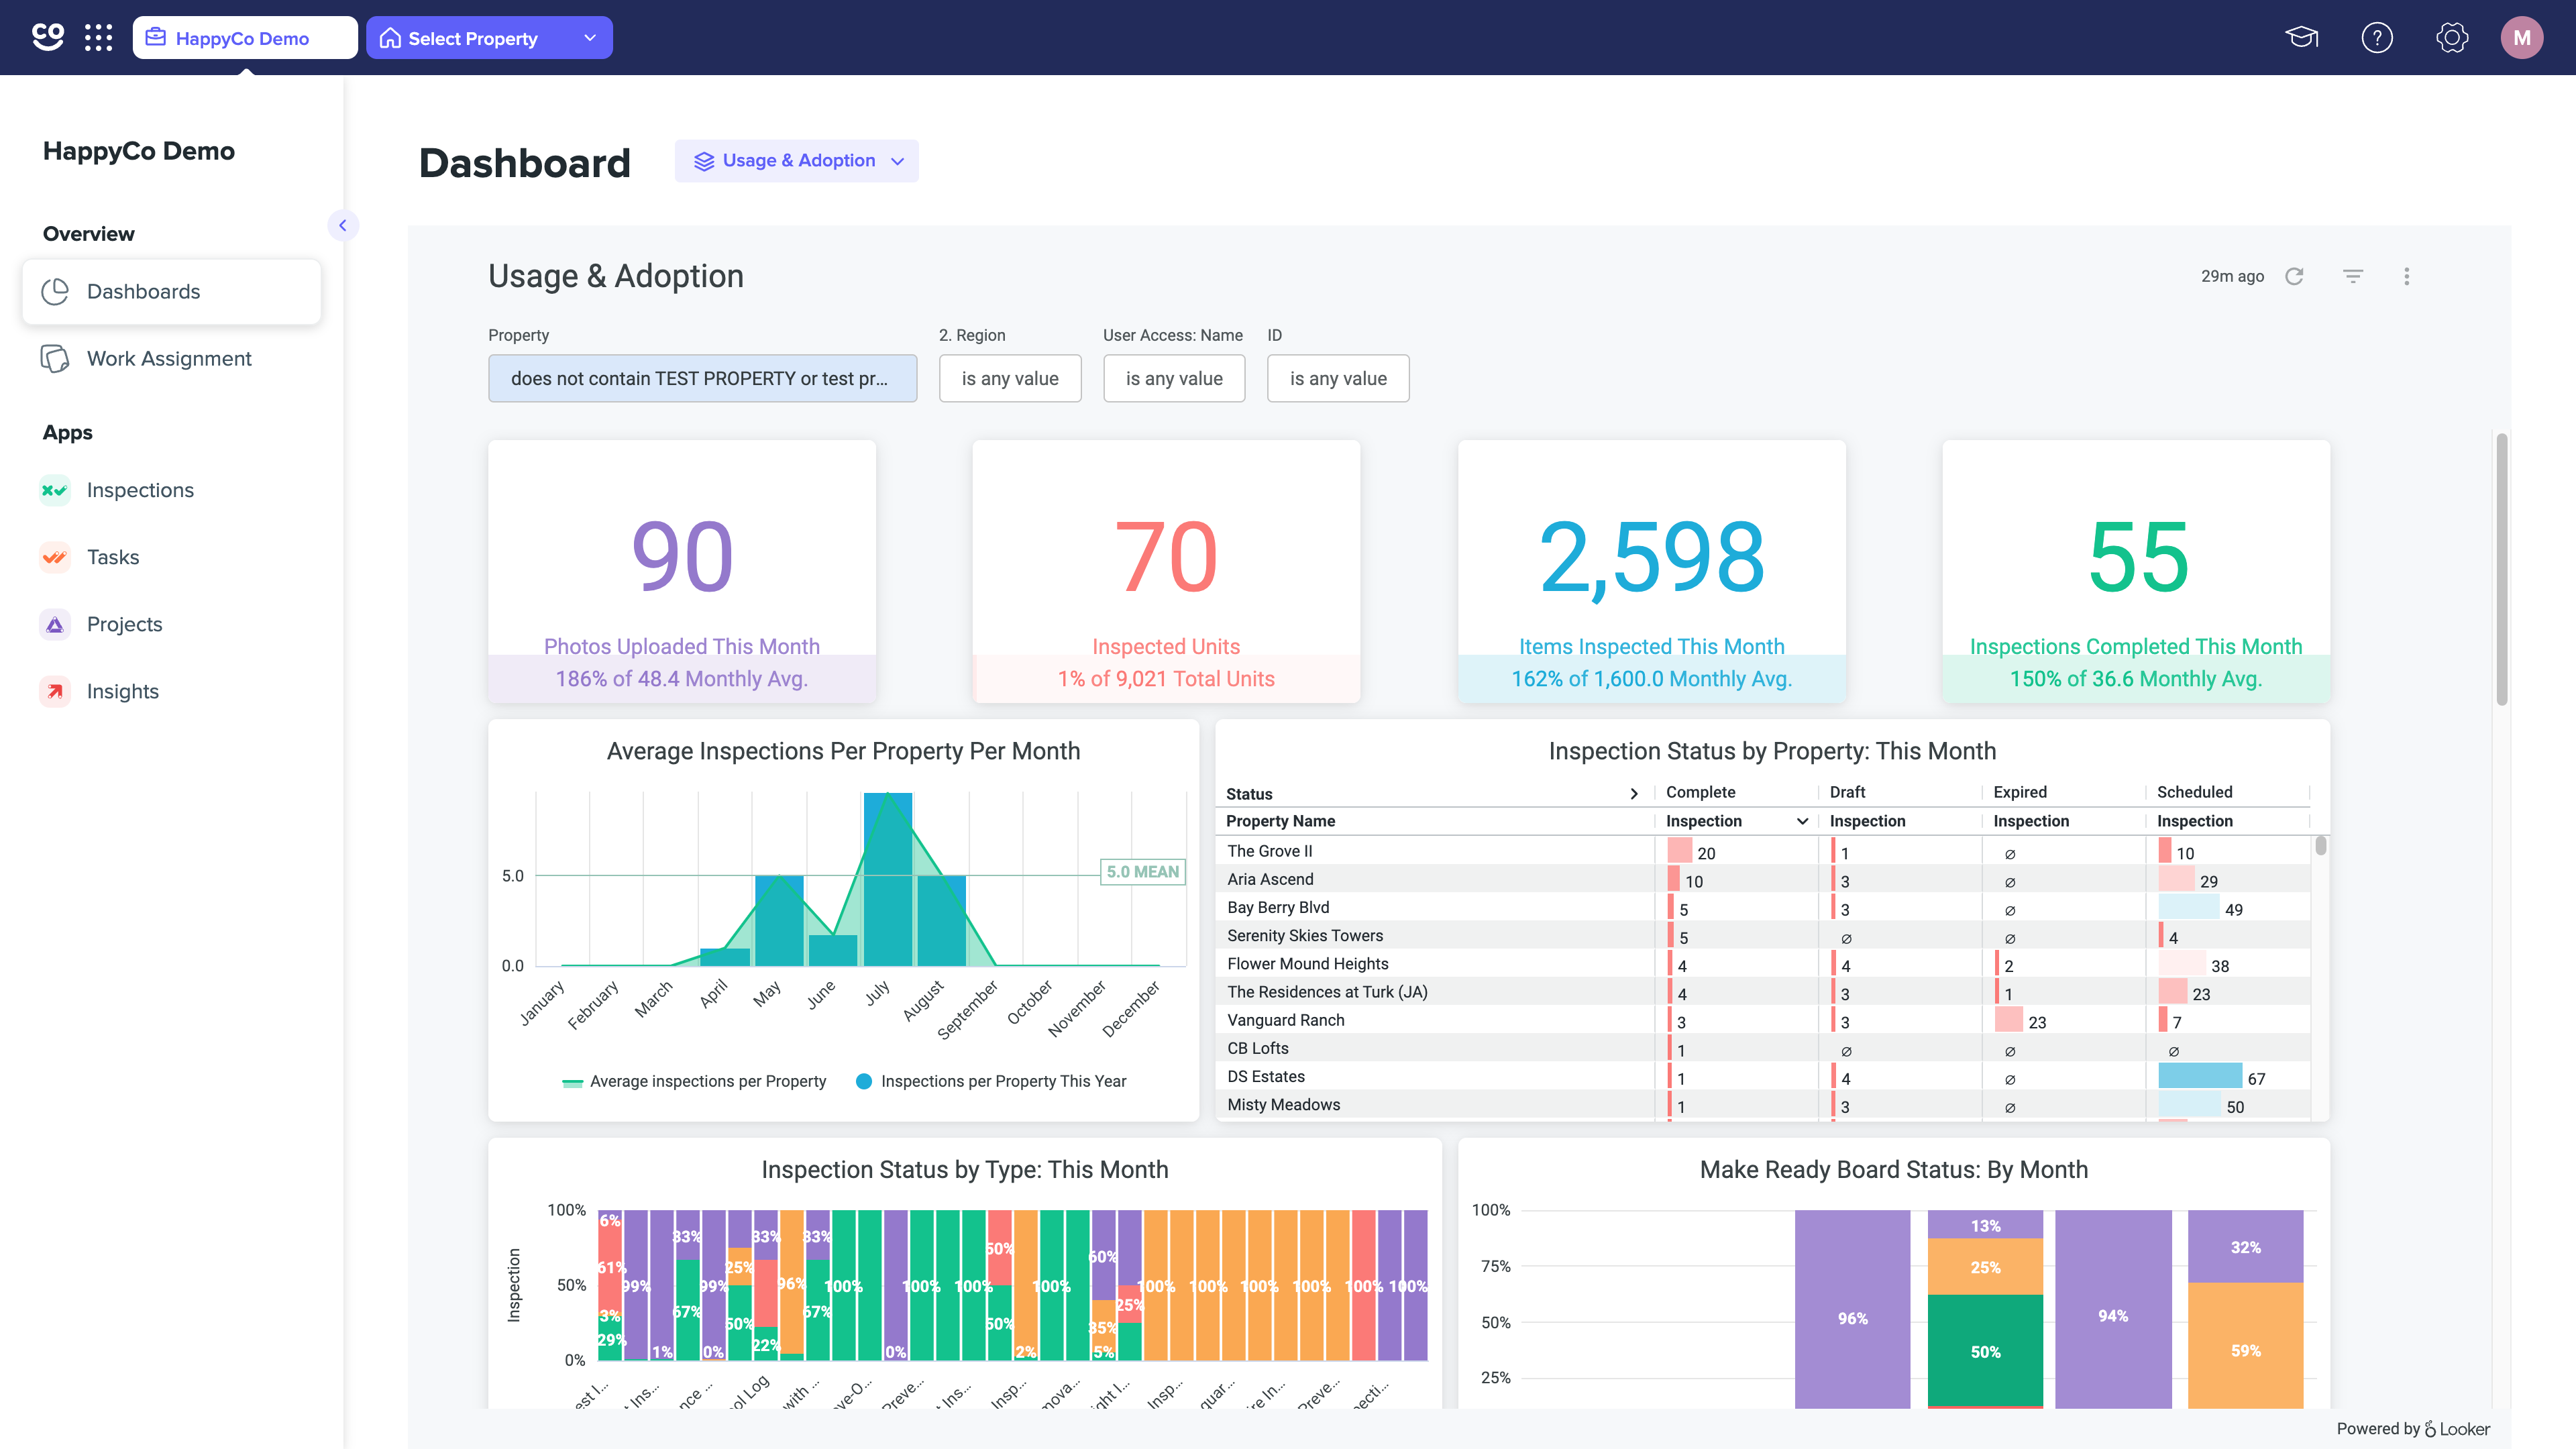The height and width of the screenshot is (1449, 2576).
Task: Click the layers icon in Usage & Adoption
Action: pyautogui.click(x=704, y=161)
